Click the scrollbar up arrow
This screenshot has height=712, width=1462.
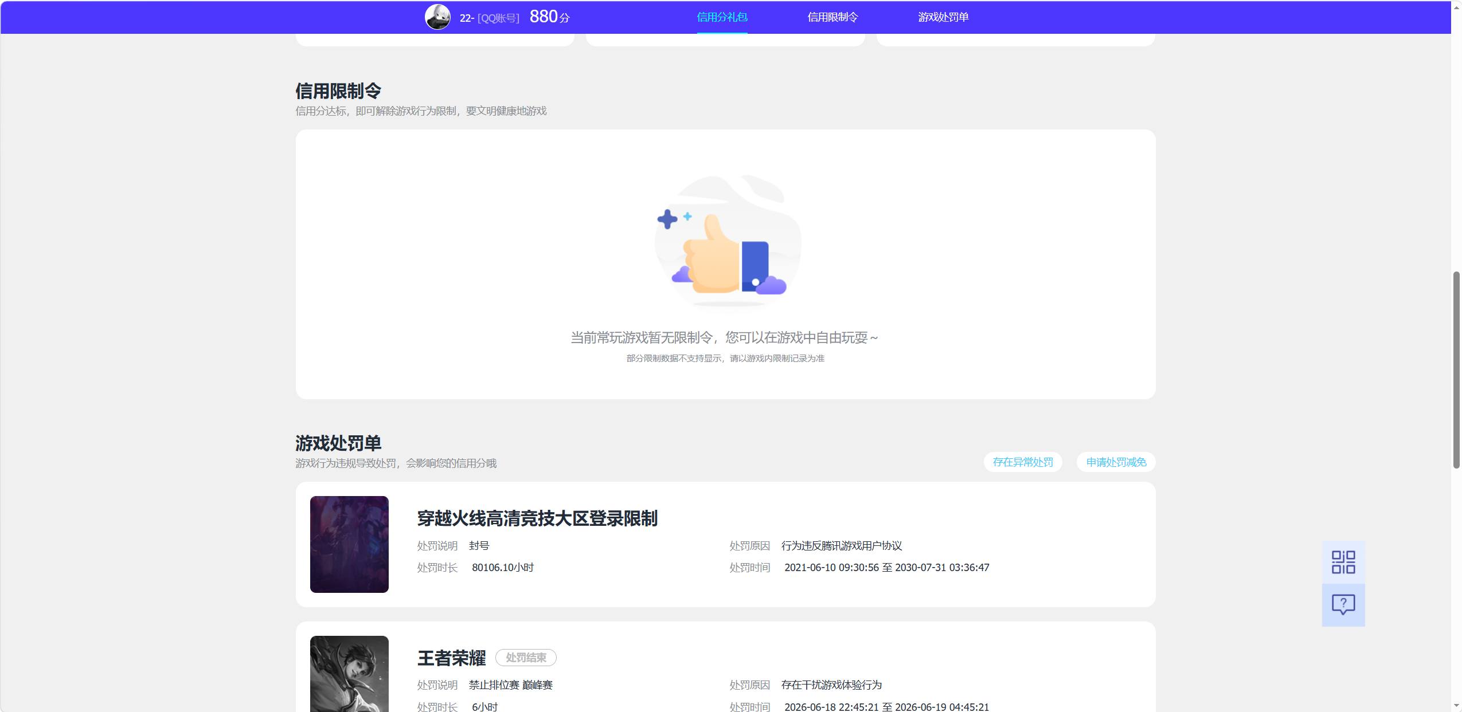tap(1456, 7)
